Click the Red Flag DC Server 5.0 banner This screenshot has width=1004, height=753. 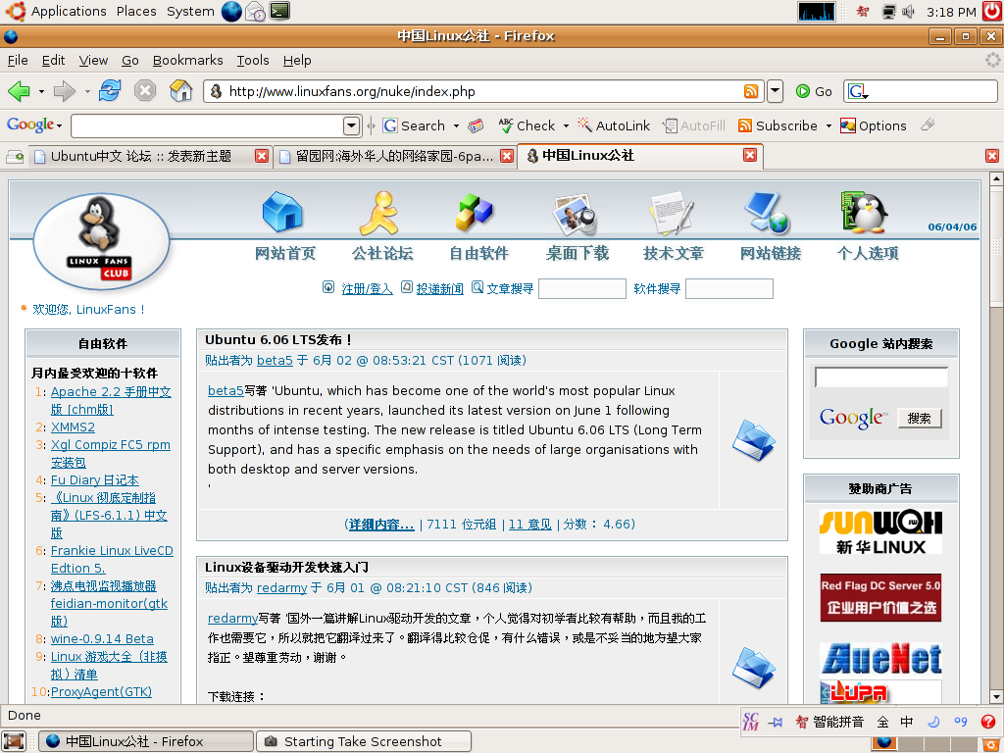click(x=880, y=597)
